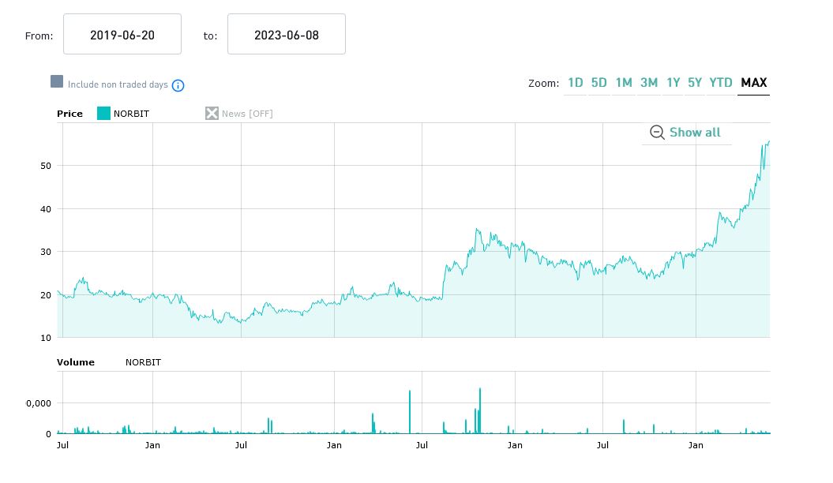Select the YTD zoom range
The height and width of the screenshot is (483, 833).
click(721, 83)
